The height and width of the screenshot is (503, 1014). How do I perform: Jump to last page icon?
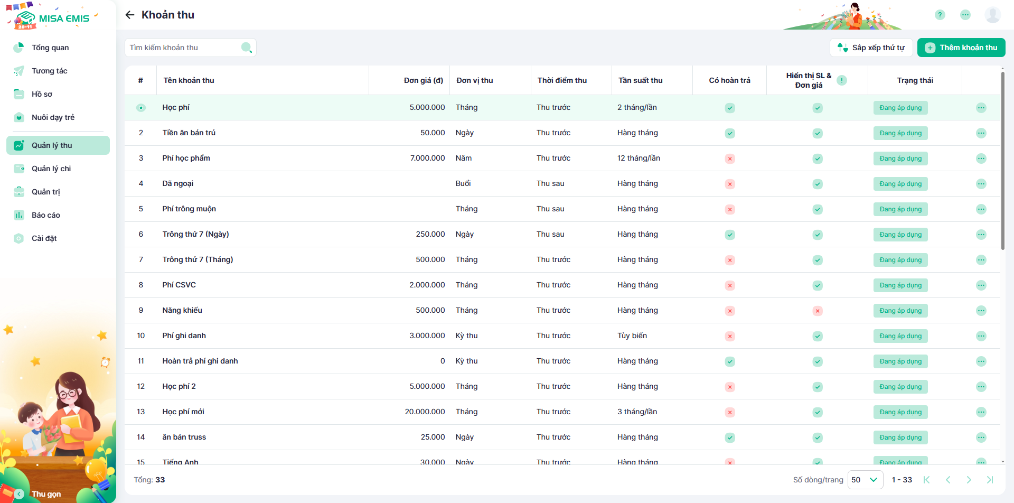click(x=990, y=480)
